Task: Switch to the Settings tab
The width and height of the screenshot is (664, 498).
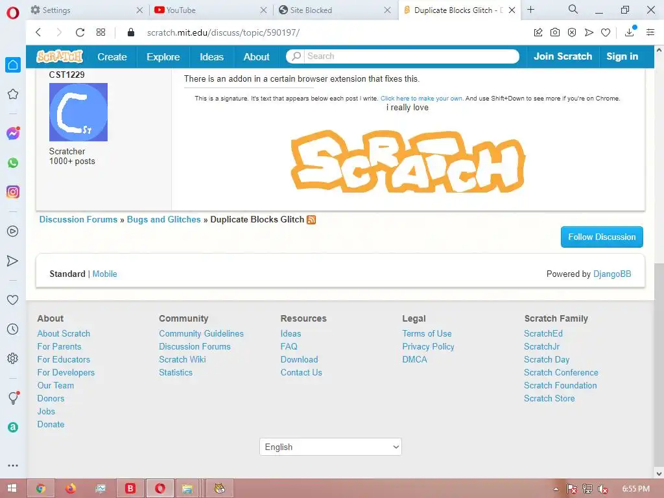Action: pyautogui.click(x=87, y=10)
